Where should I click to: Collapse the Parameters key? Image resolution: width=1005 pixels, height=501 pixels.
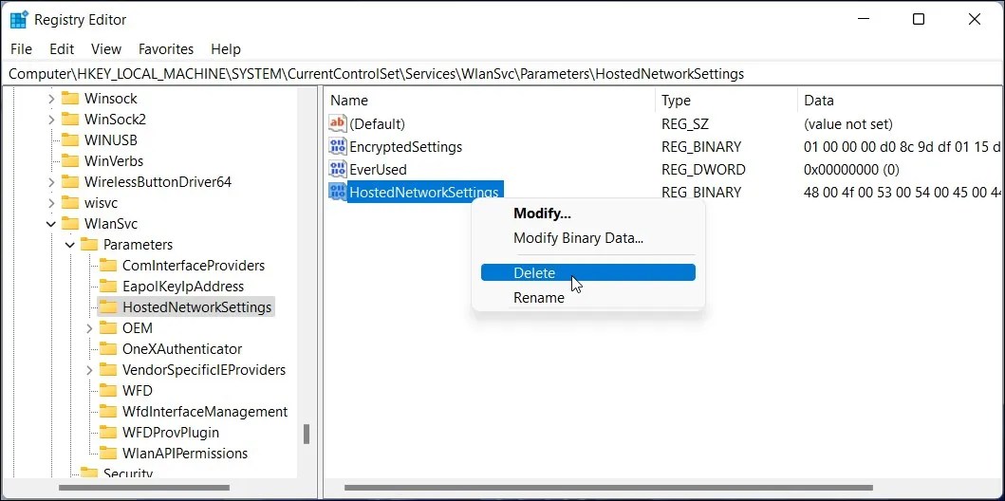click(70, 245)
